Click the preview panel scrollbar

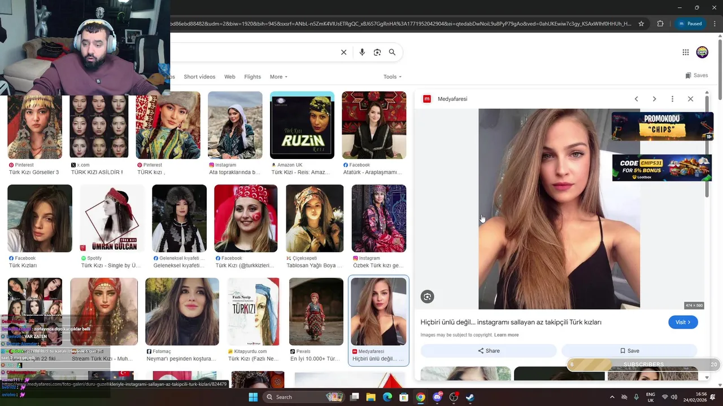706,147
